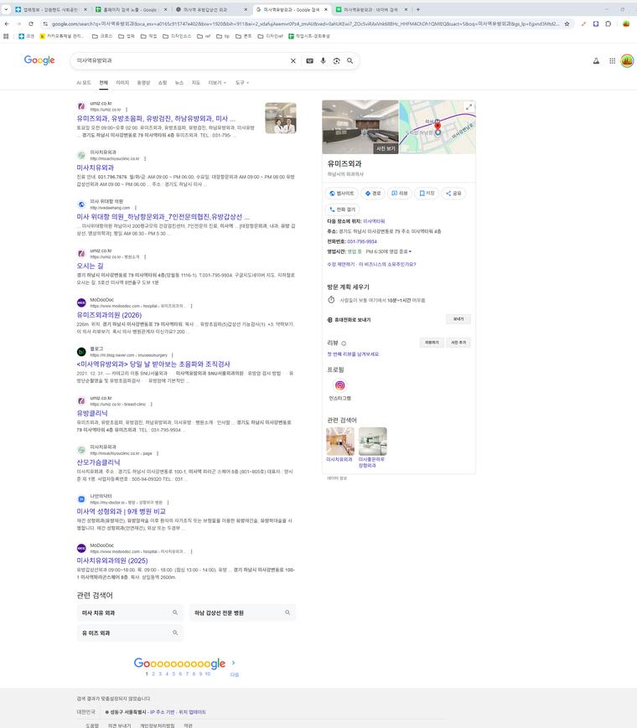The height and width of the screenshot is (728, 637).
Task: Open the Google apps grid icon
Action: coord(613,61)
